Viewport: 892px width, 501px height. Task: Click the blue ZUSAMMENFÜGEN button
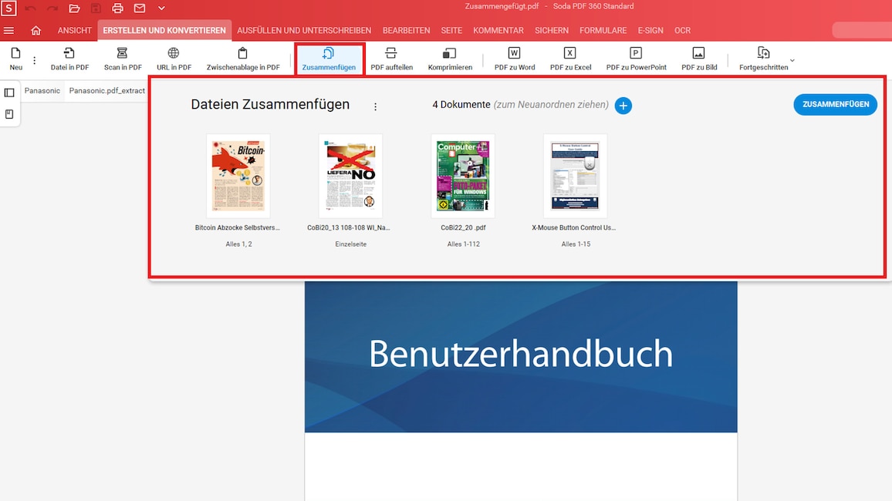point(835,105)
